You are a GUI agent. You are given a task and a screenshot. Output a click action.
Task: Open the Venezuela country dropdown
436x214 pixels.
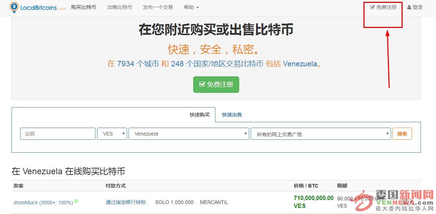(189, 134)
